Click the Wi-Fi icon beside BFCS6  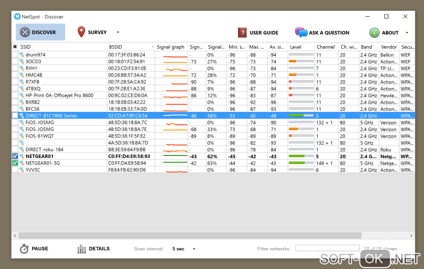tap(22, 109)
